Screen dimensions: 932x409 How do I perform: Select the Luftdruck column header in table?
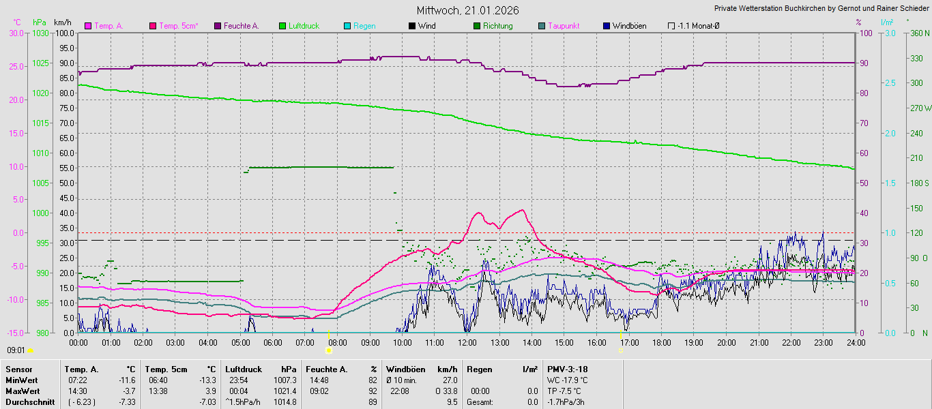(244, 369)
